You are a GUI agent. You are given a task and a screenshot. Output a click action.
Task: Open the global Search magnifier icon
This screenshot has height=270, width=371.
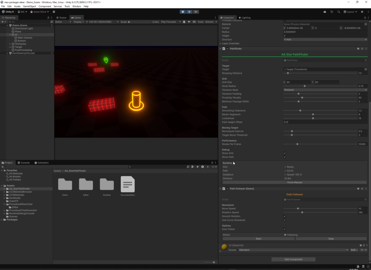click(x=339, y=12)
